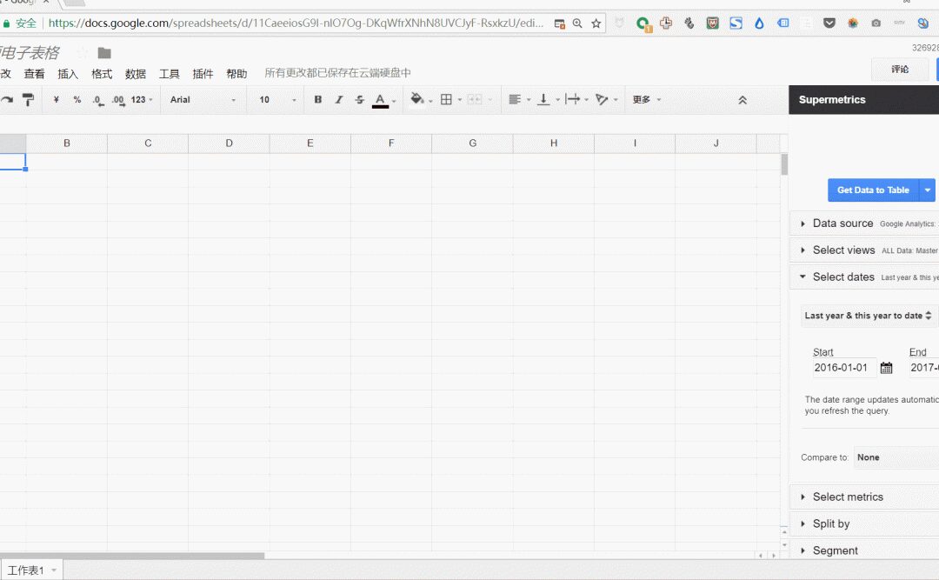Open the font size 10 dropdown
Viewport: 939px width, 580px height.
pyautogui.click(x=277, y=99)
